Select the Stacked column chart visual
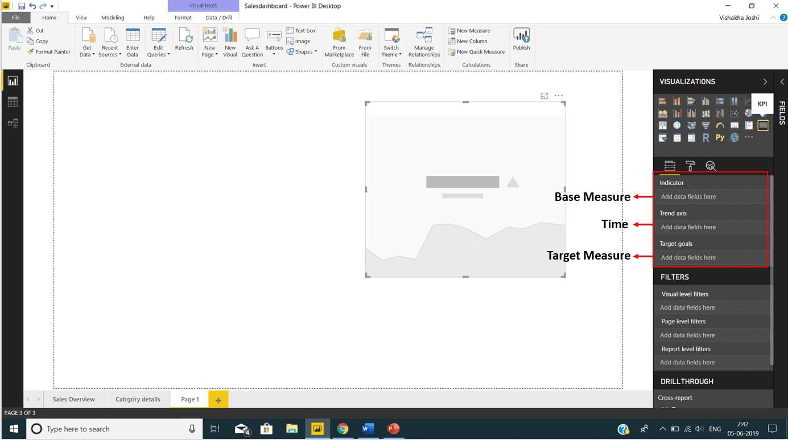788x440 pixels. tap(677, 101)
